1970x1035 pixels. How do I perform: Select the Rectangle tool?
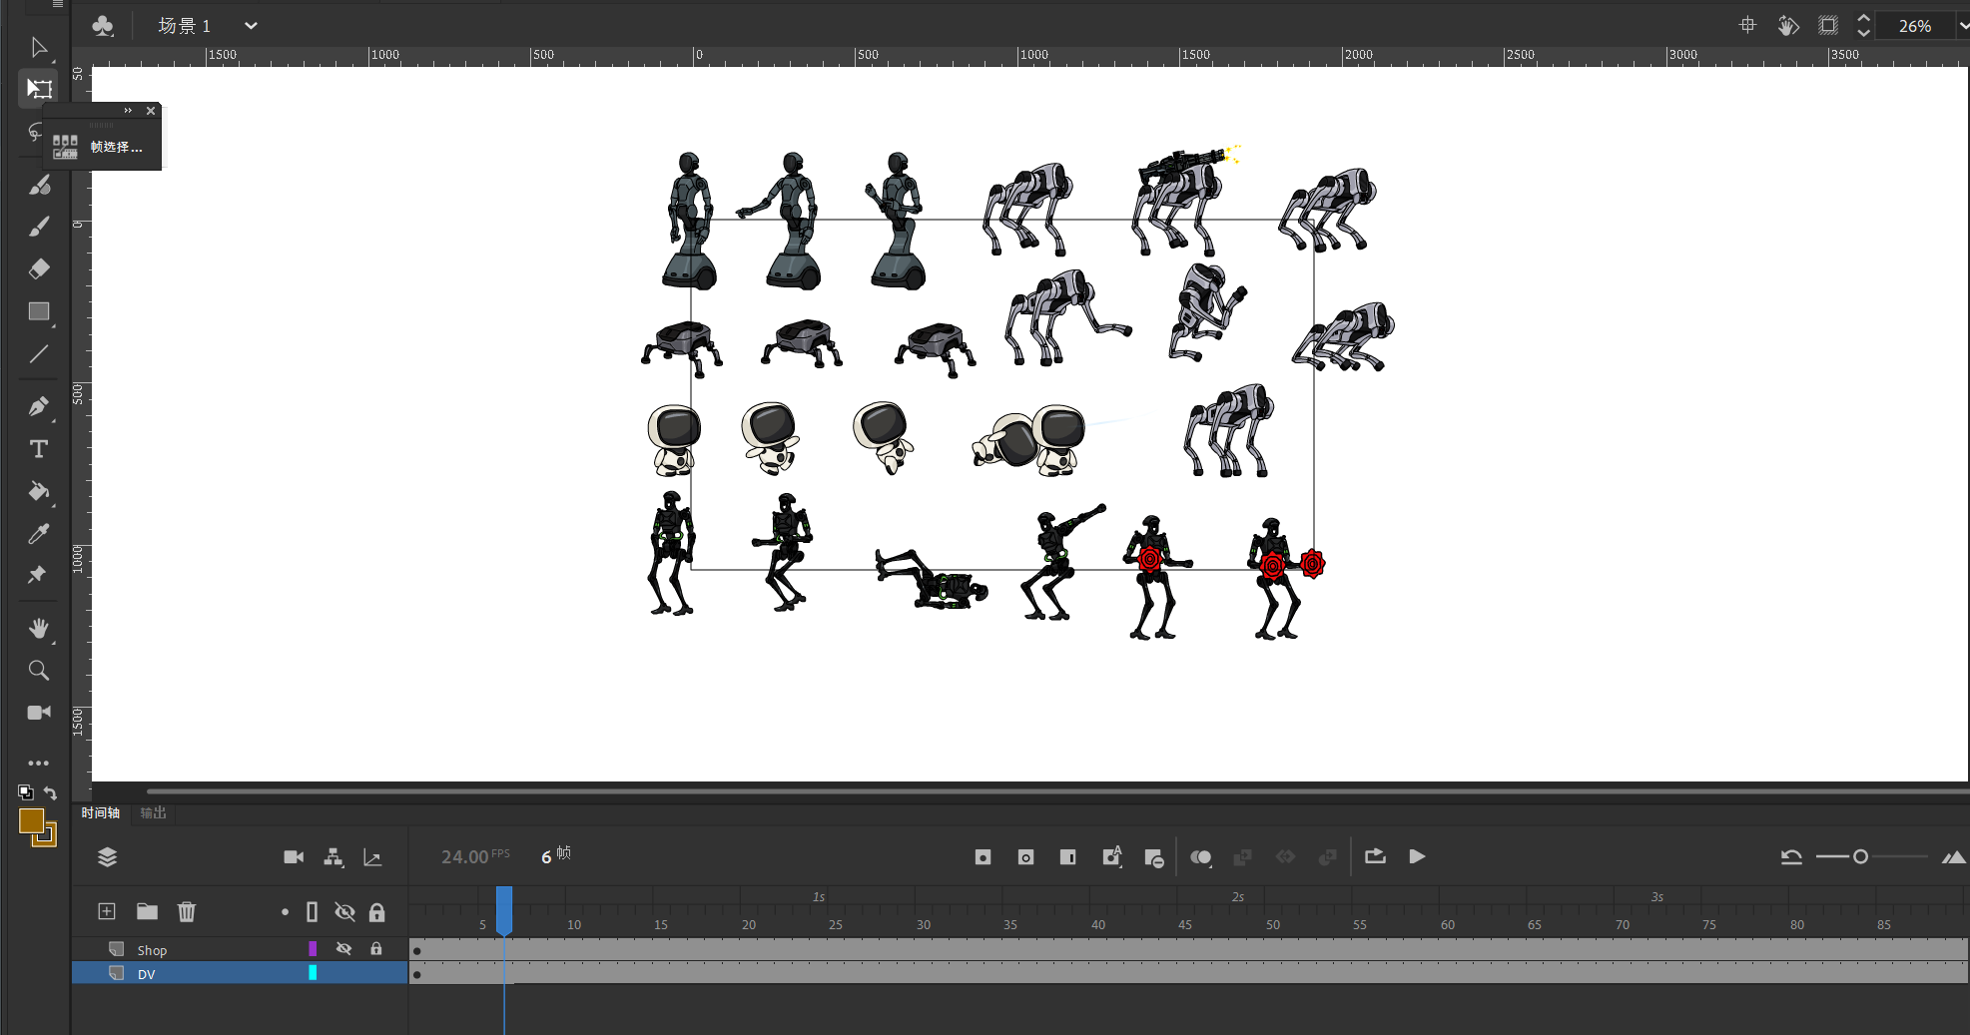(x=39, y=311)
